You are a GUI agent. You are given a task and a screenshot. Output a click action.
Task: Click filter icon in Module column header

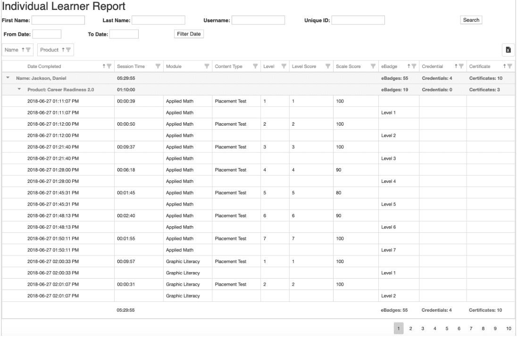pos(207,66)
